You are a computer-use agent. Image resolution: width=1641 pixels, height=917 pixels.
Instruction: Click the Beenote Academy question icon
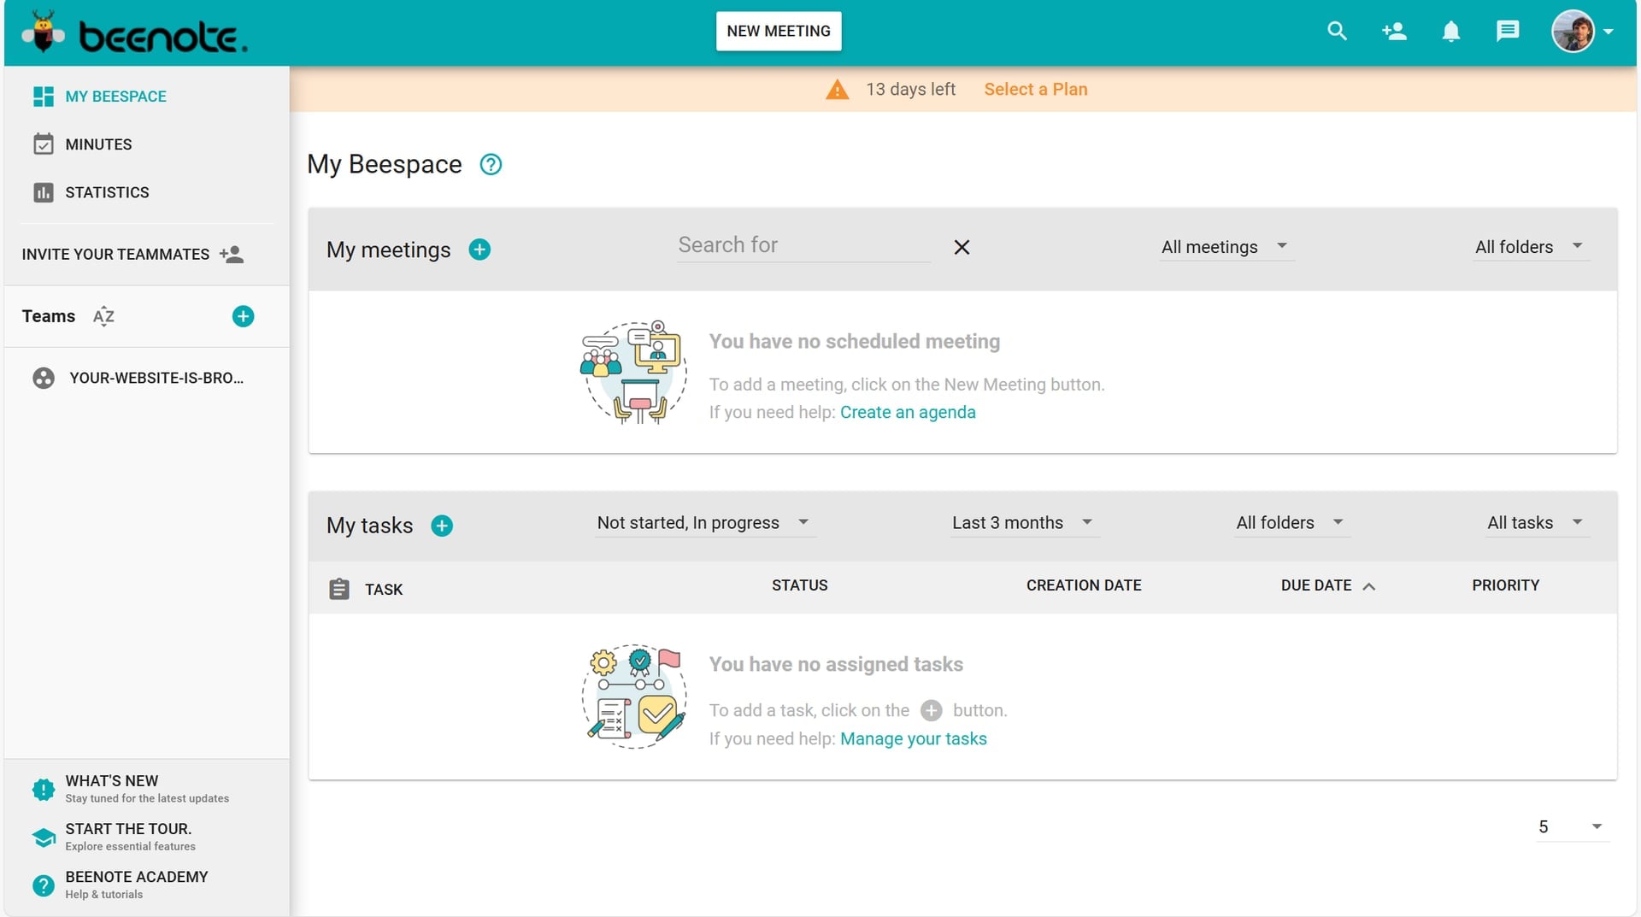tap(44, 885)
